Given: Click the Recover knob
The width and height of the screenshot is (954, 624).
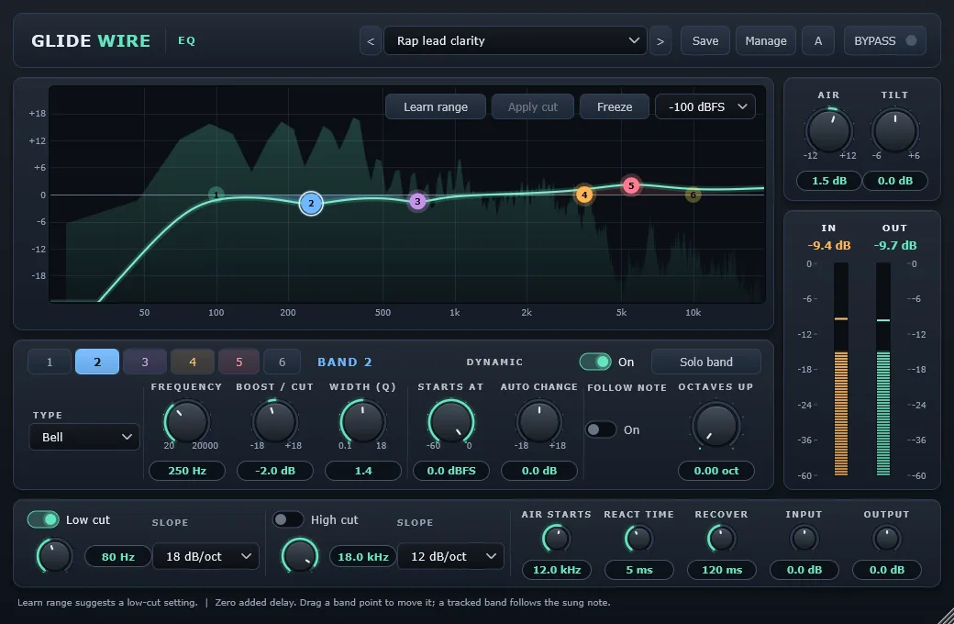Looking at the screenshot, I should click(722, 539).
